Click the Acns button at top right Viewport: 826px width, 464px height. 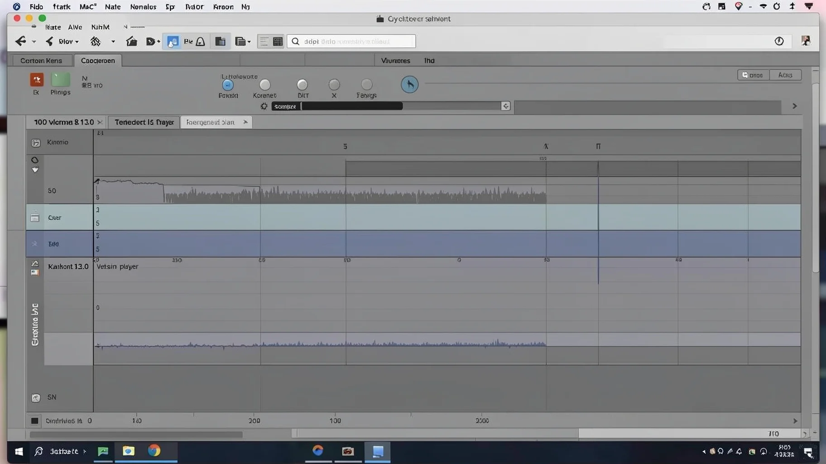click(785, 75)
